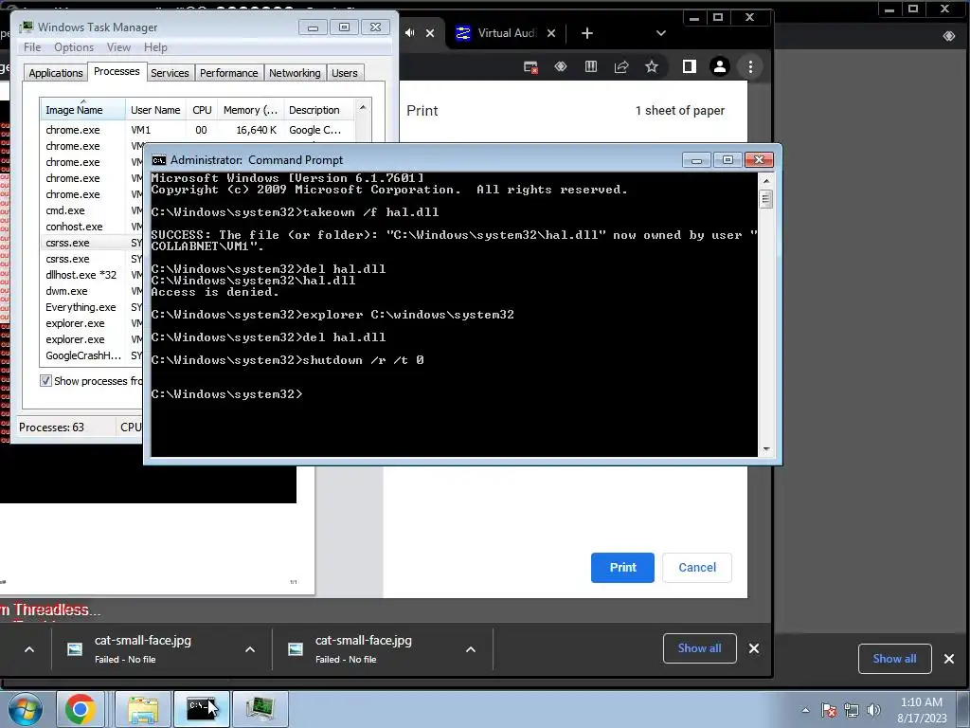Select Task Manager taskbar button
This screenshot has height=728, width=970.
260,709
